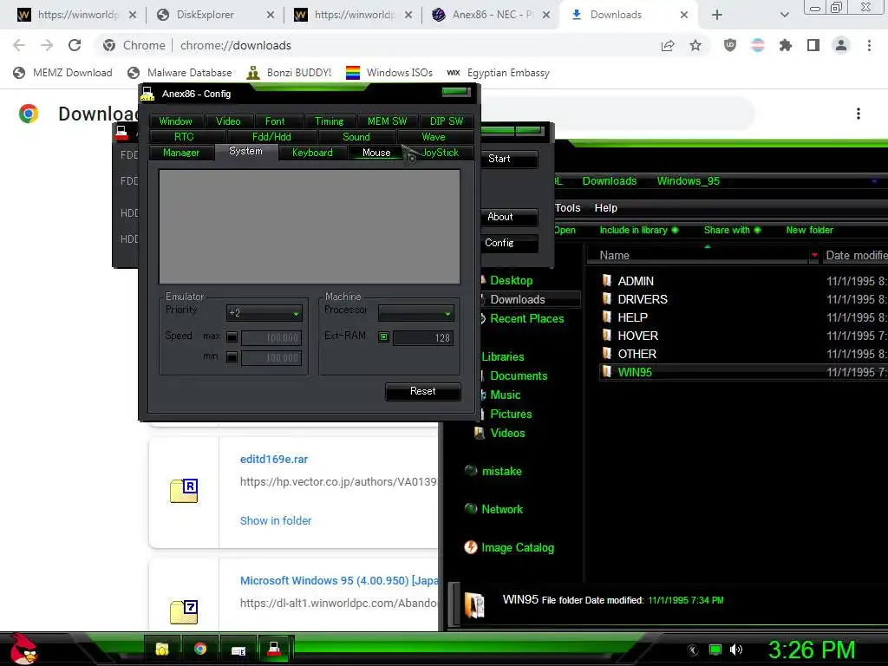The width and height of the screenshot is (888, 666).
Task: Click the taskbar volume speaker icon
Action: pos(736,650)
